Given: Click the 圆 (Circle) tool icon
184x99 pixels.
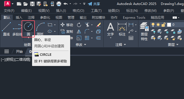Looking at the screenshot, I should pos(28,27).
